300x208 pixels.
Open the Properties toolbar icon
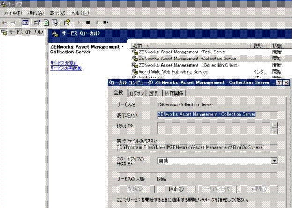point(37,22)
